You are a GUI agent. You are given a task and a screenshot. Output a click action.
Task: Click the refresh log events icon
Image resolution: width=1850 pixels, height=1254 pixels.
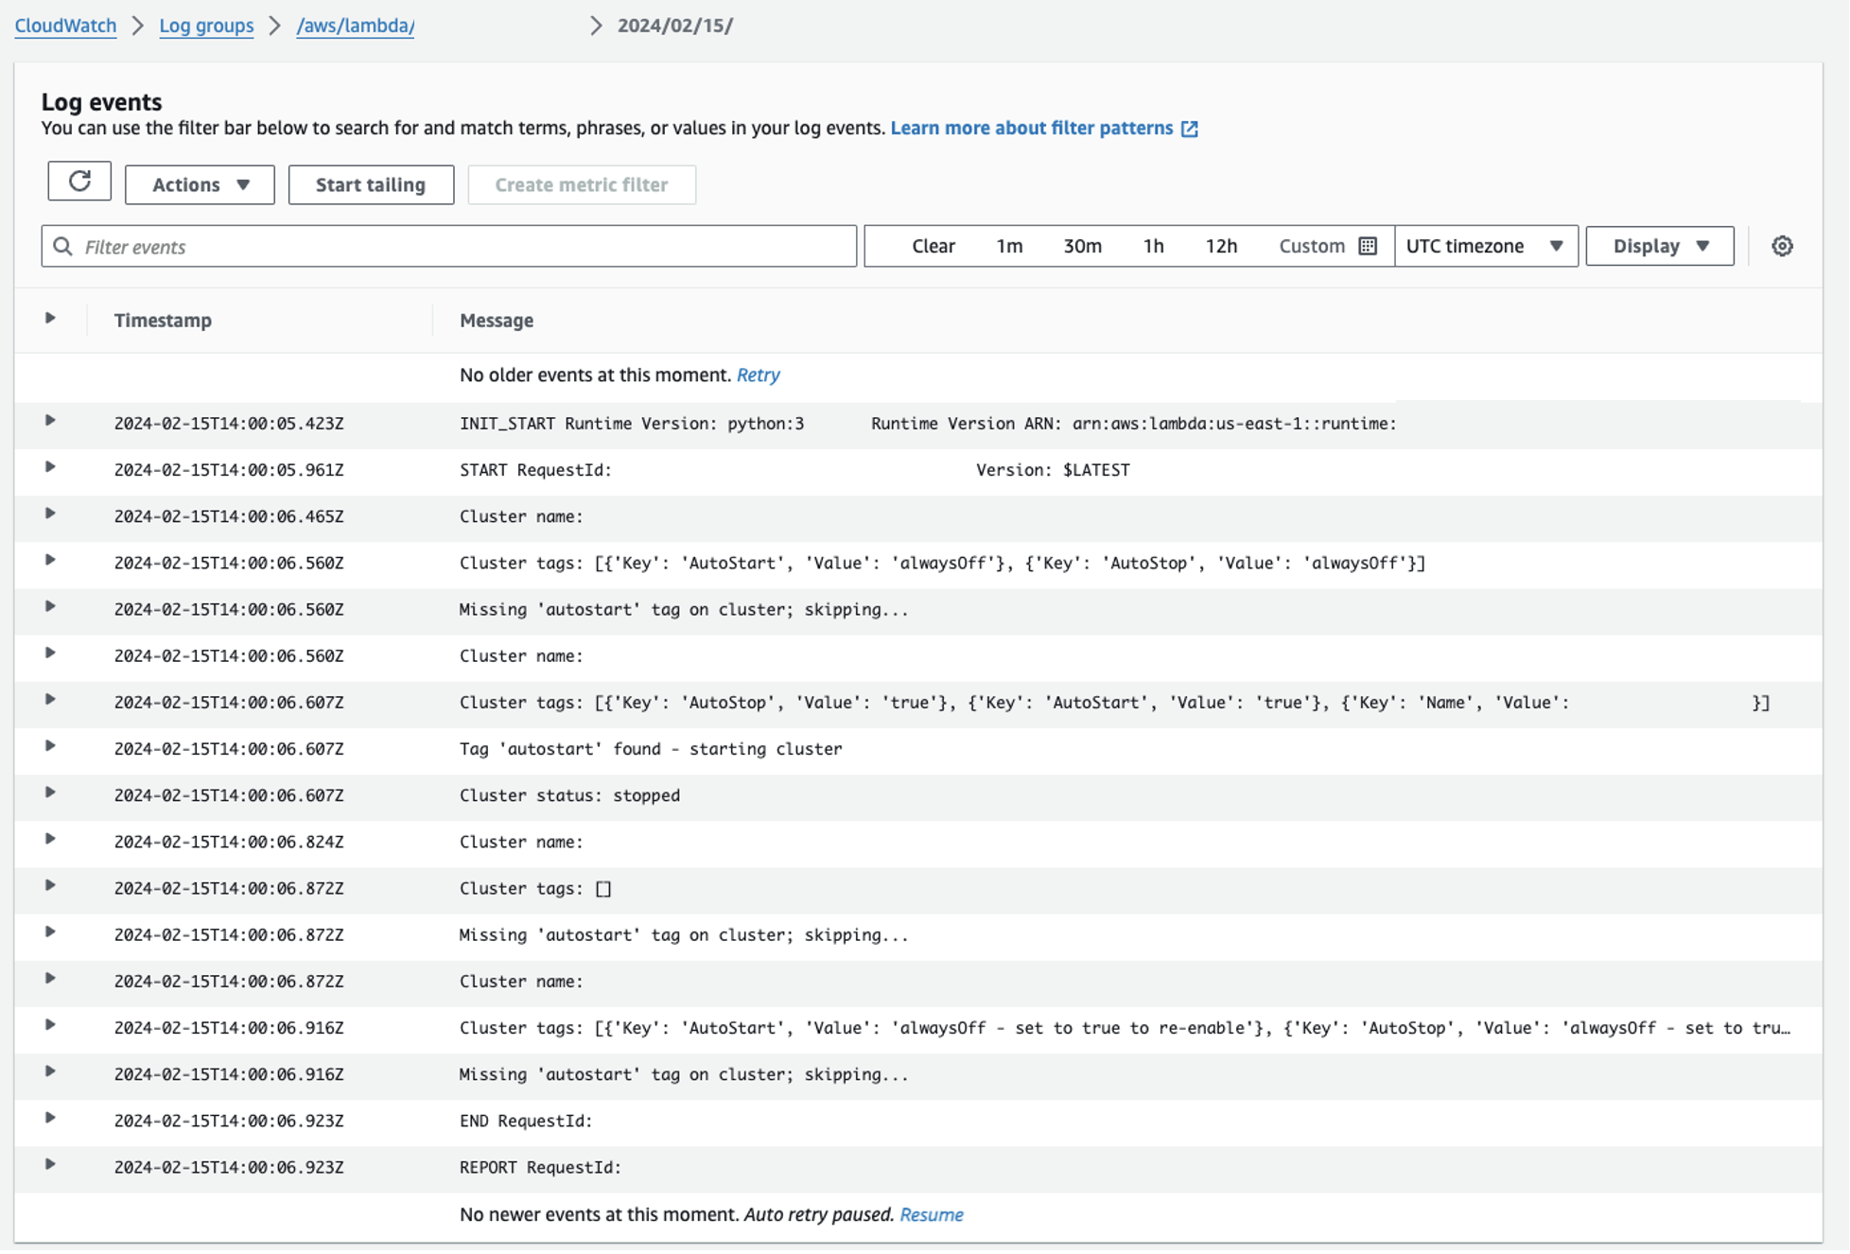coord(79,182)
